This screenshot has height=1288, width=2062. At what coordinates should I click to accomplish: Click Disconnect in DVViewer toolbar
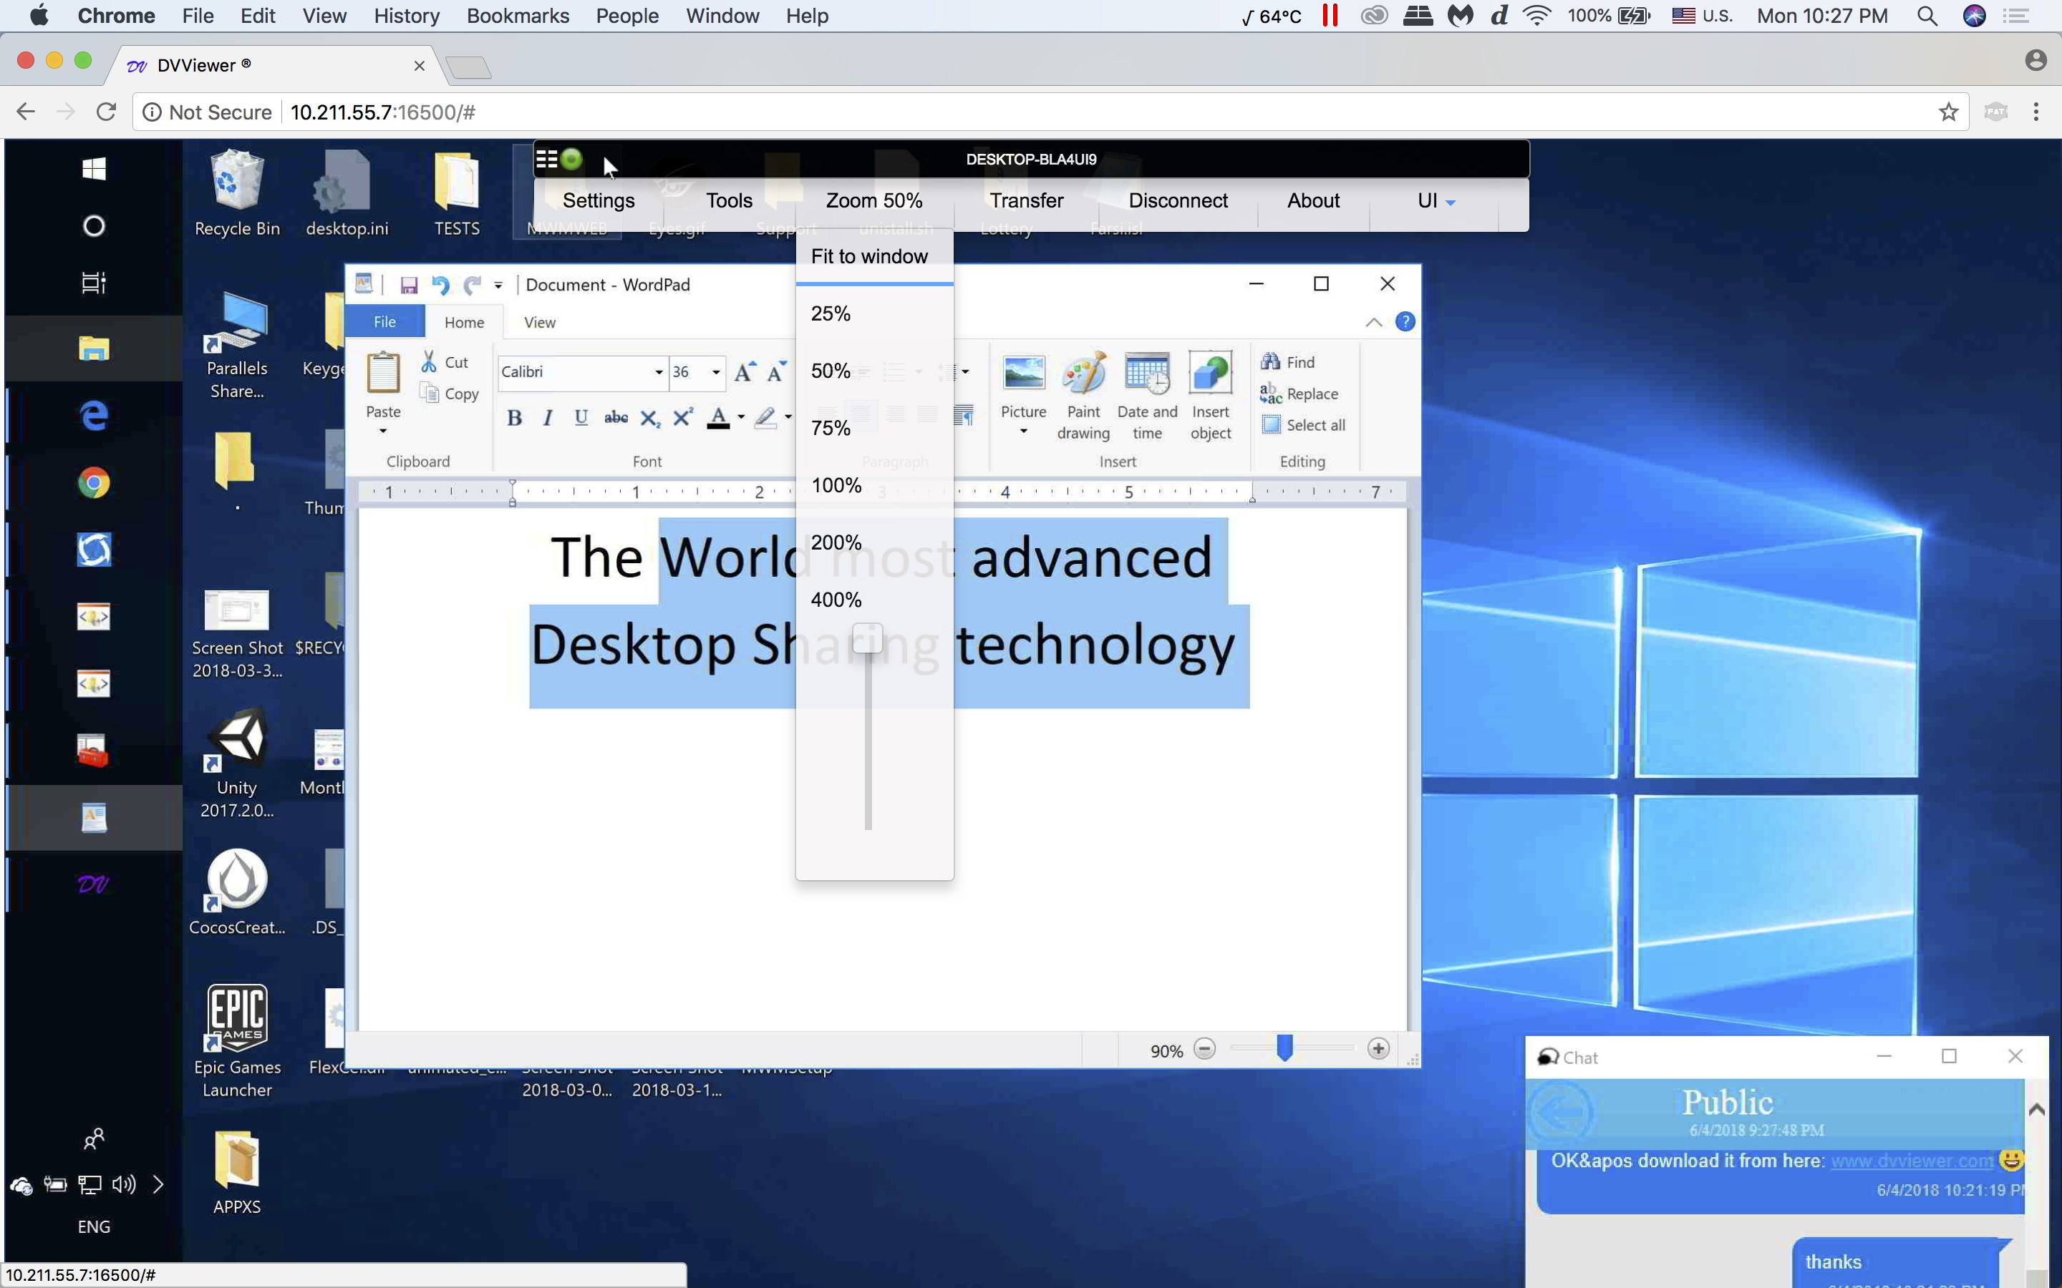[x=1178, y=201]
